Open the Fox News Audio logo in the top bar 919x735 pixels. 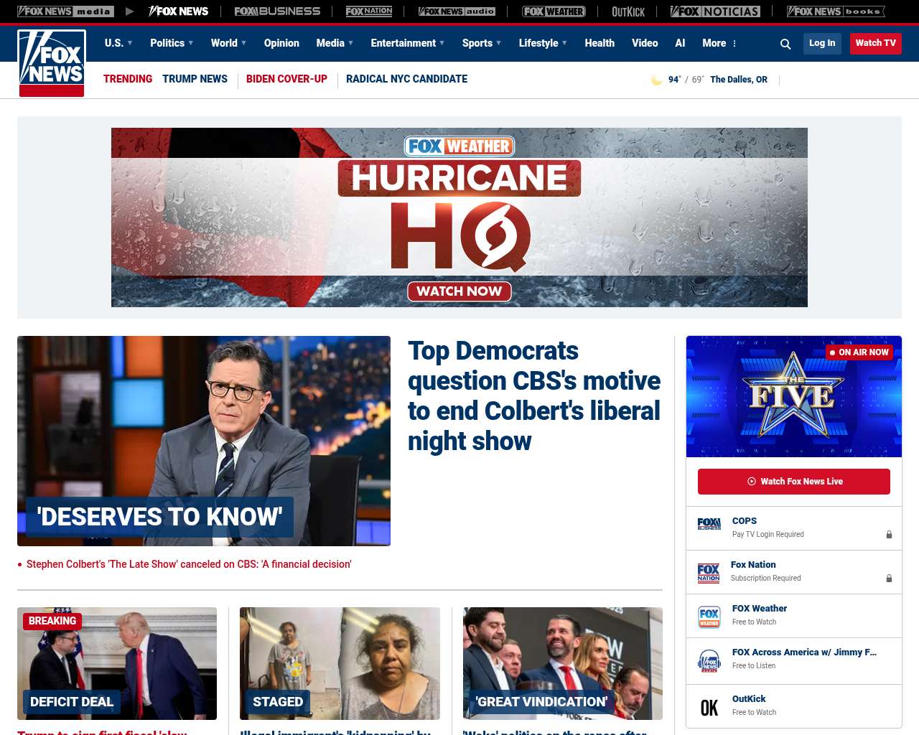(457, 11)
